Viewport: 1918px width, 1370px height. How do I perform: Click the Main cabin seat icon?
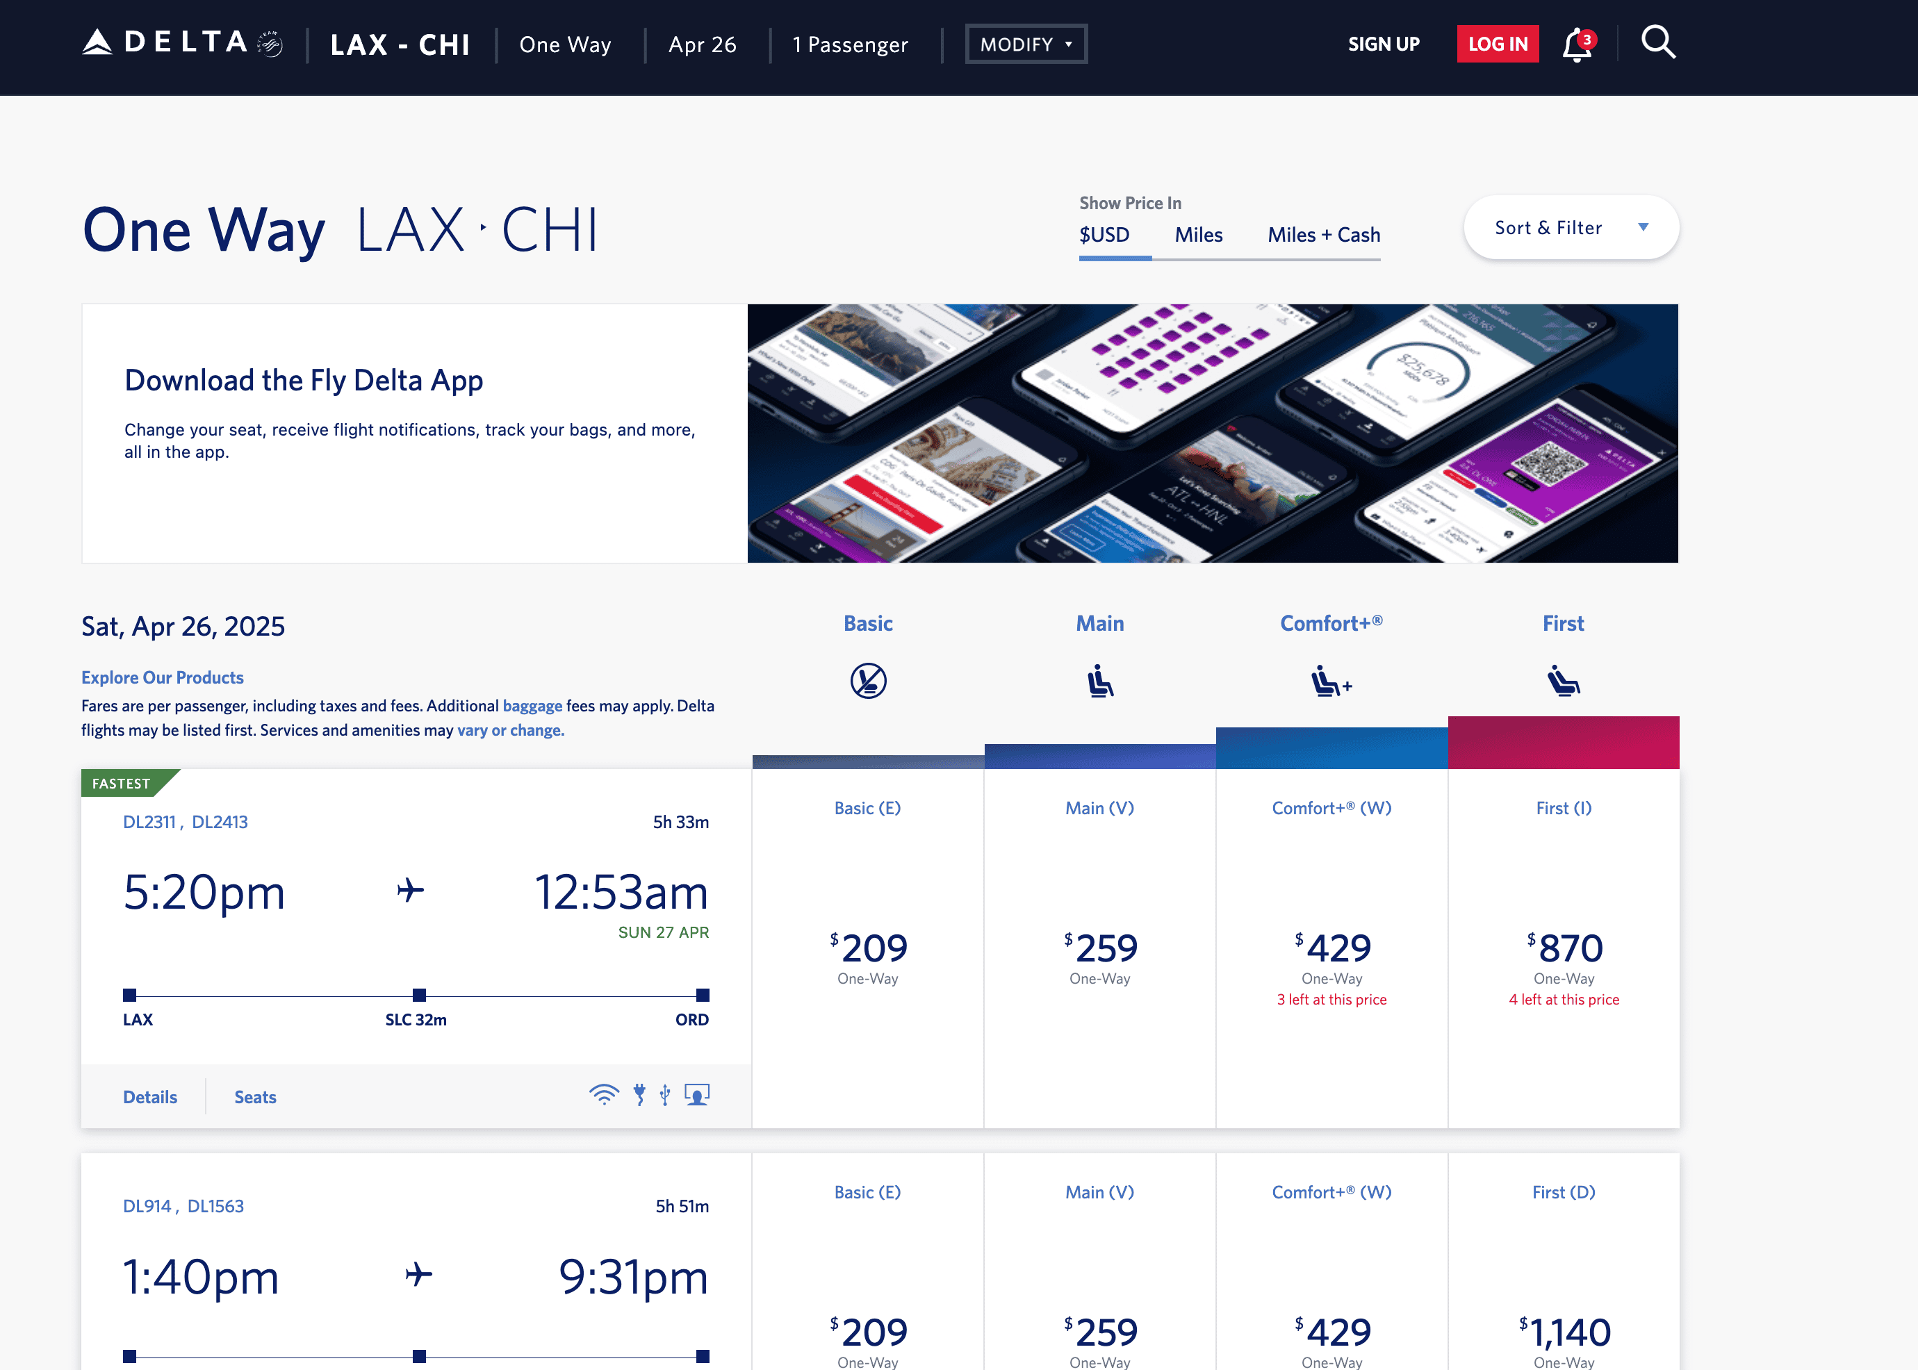[1099, 681]
